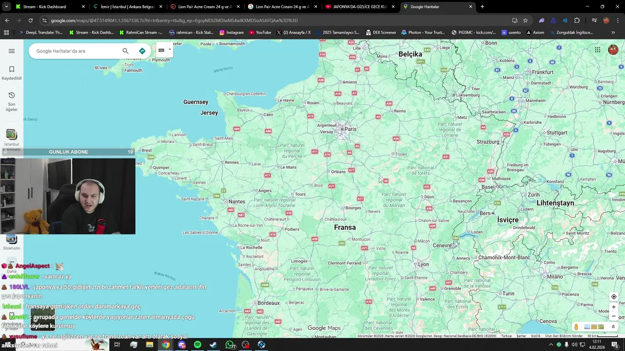
Task: Click Ürün Geri Bildirimi Gönder link
Action: [564, 336]
